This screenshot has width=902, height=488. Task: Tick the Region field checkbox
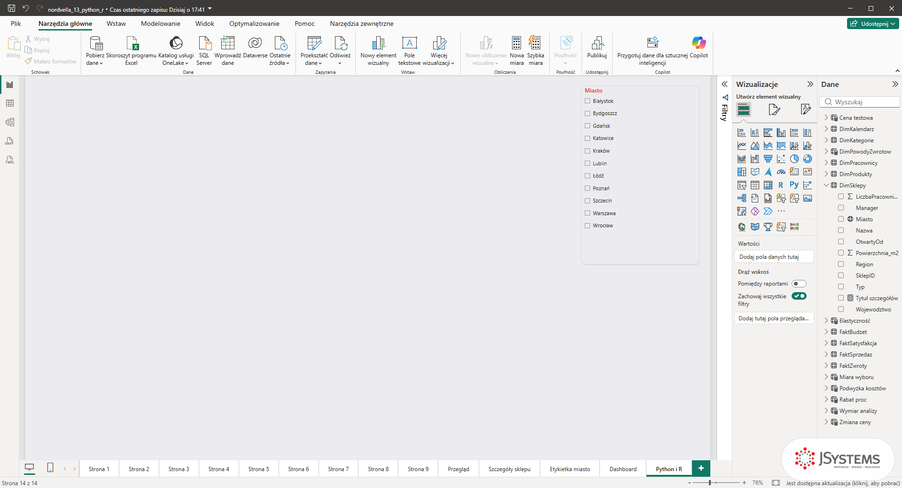coord(841,264)
